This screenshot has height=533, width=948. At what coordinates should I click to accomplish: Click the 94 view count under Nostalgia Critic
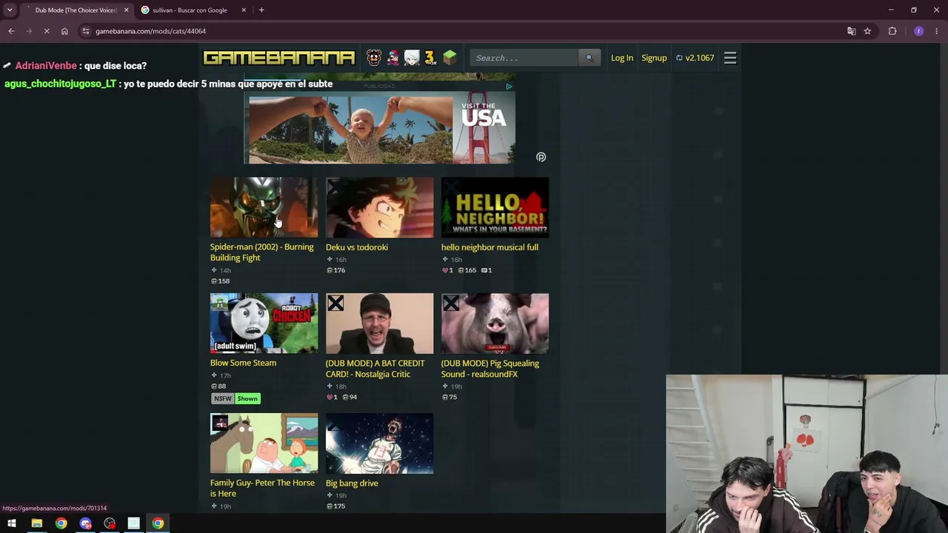350,398
